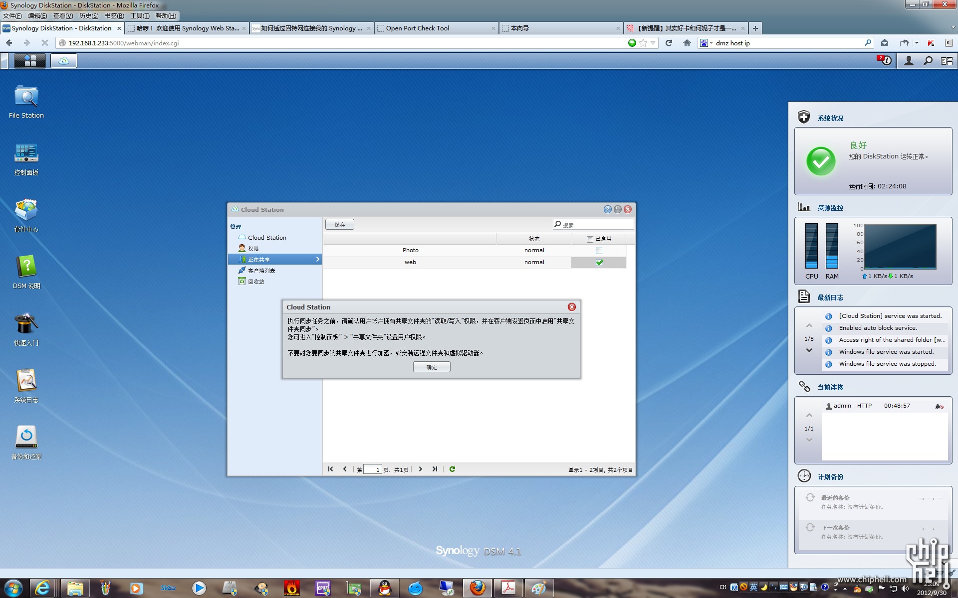
Task: Open Internet Explorer from taskbar
Action: click(x=43, y=589)
